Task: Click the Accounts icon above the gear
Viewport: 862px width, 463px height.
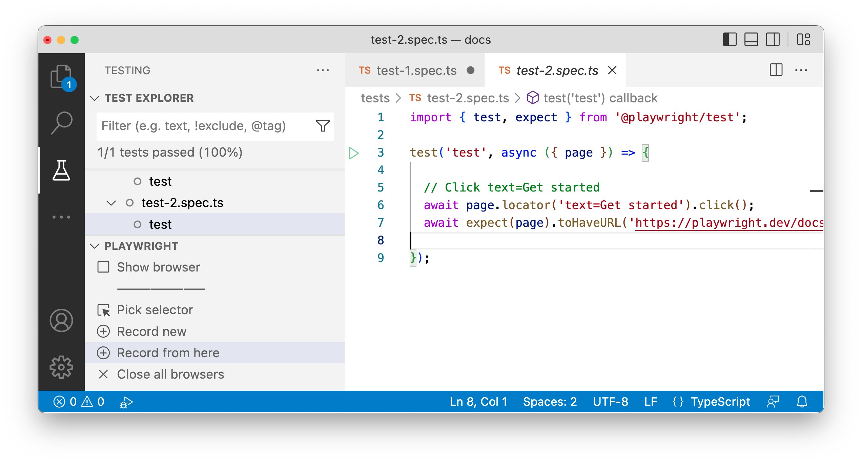Action: (x=62, y=320)
